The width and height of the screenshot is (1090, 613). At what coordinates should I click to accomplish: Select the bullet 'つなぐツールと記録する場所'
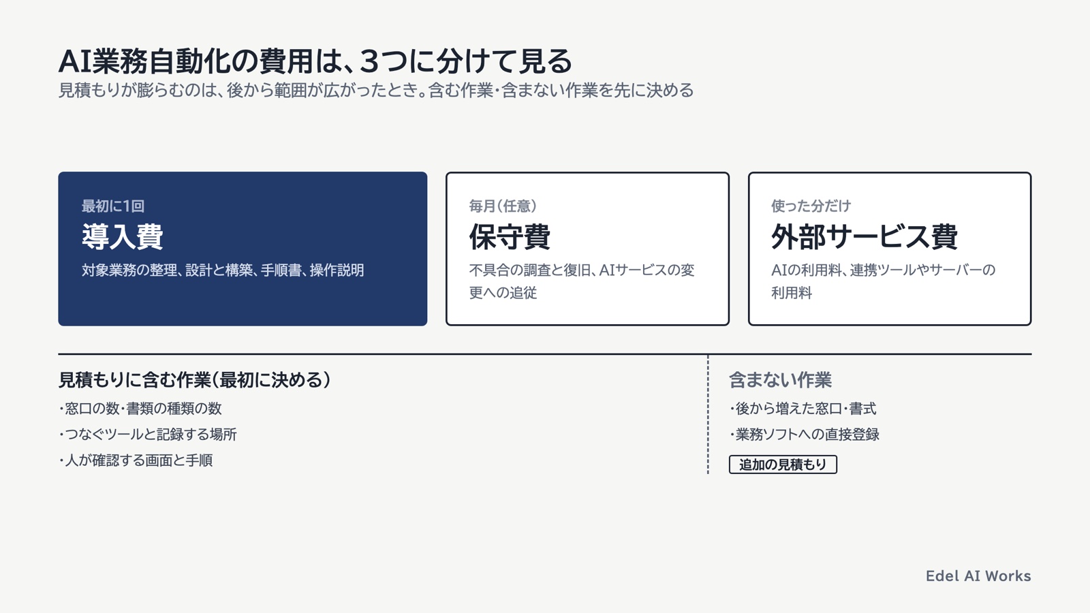pyautogui.click(x=148, y=435)
